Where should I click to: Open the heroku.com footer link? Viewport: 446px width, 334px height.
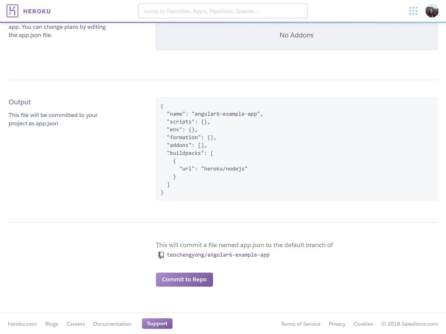tap(22, 324)
